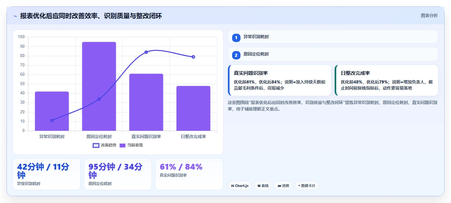This screenshot has height=203, width=451.
Task: Click the 数据卡片 tag icon
Action: 299,186
